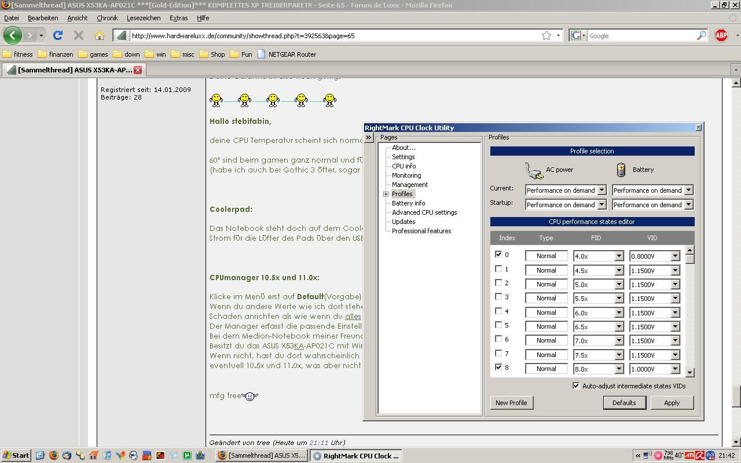
Task: Click the Google search input field
Action: (641, 36)
